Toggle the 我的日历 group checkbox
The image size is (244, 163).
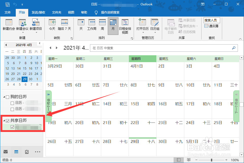pyautogui.click(x=7, y=97)
